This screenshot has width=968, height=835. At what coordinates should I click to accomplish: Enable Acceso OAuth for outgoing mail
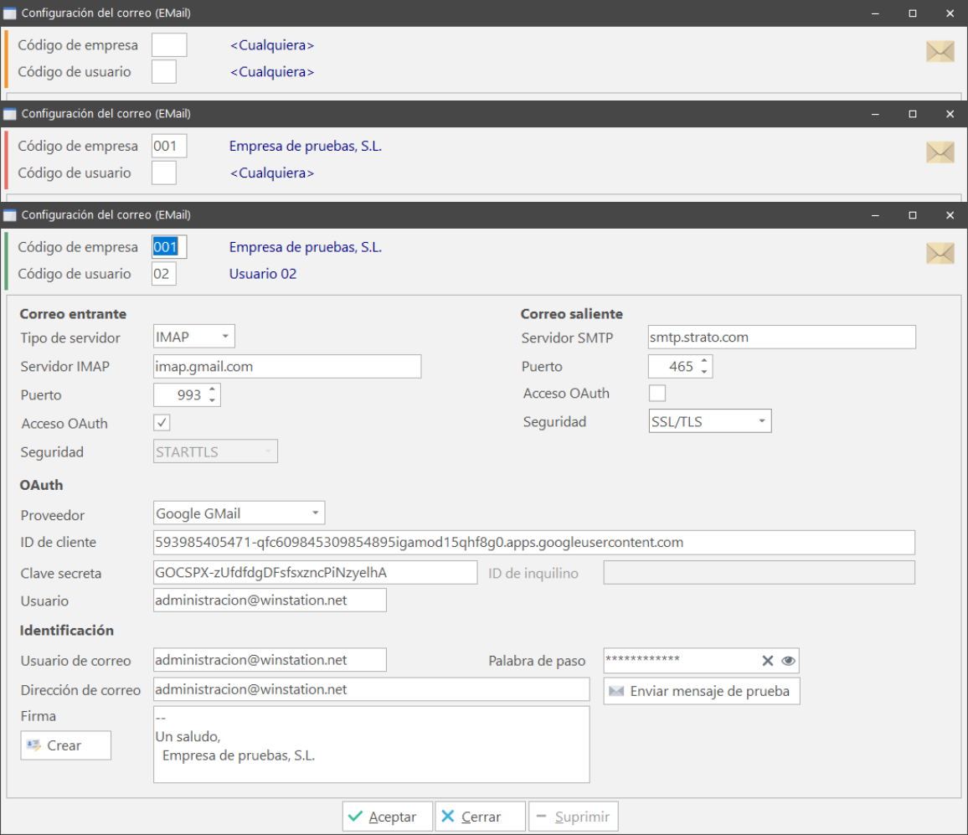[x=657, y=393]
